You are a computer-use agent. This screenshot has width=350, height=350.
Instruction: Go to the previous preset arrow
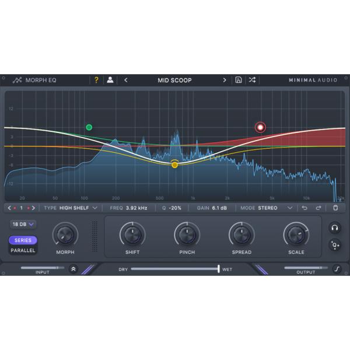(125, 80)
